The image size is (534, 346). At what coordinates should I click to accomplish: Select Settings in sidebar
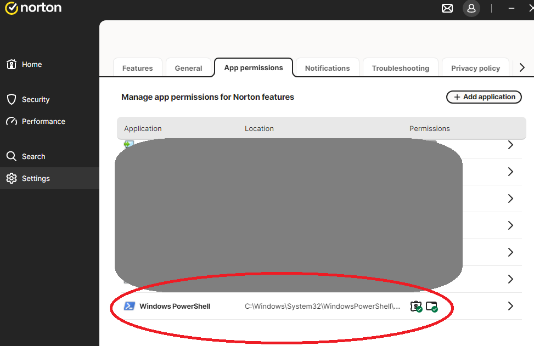(49, 178)
